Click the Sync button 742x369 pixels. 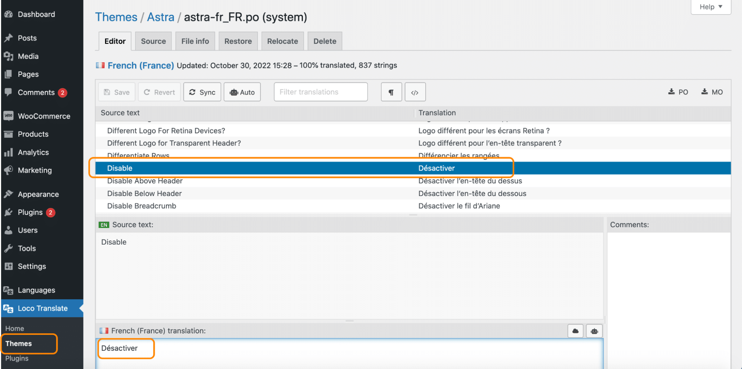202,92
